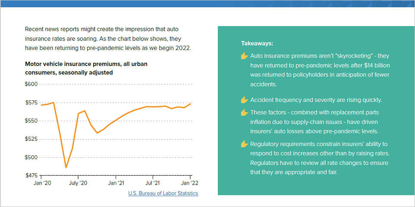Select the $575 y-axis label
This screenshot has height=207, width=415.
click(x=31, y=103)
